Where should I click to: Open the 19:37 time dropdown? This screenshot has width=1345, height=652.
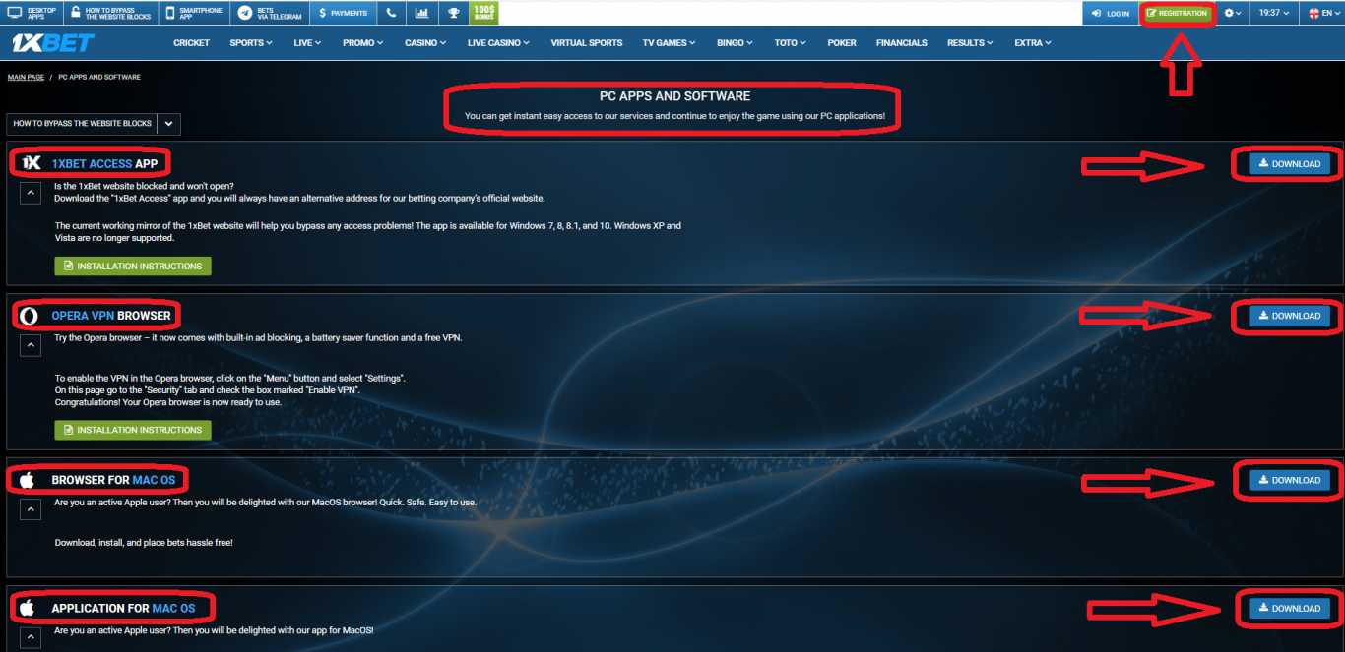1274,13
